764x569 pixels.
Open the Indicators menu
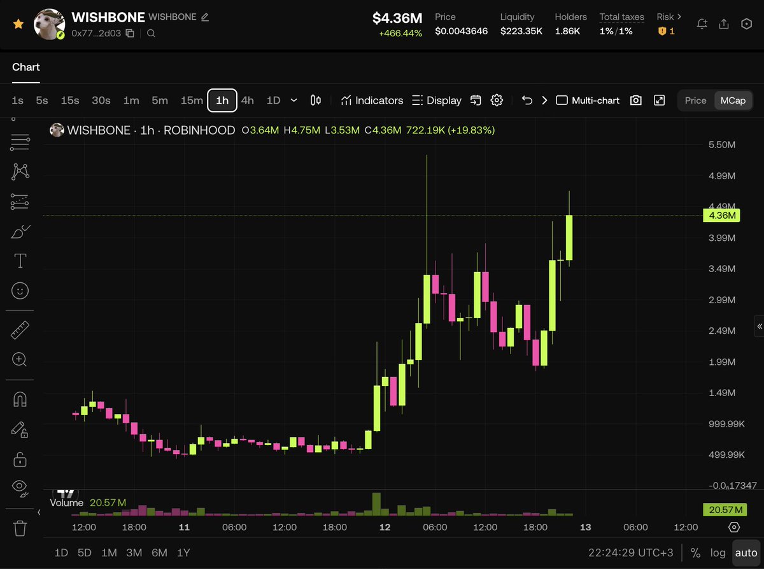372,100
